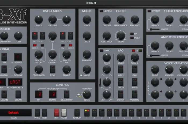
Task: Open the NOTE PRIORITY display showing LAST
Action: coord(15,82)
